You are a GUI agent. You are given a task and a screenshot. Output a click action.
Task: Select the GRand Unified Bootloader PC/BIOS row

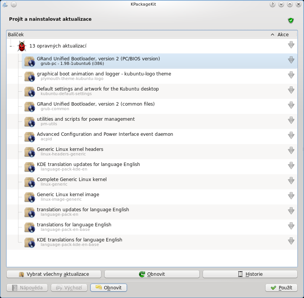tap(159, 61)
